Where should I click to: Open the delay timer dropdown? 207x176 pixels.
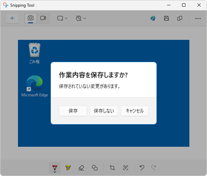point(81,18)
